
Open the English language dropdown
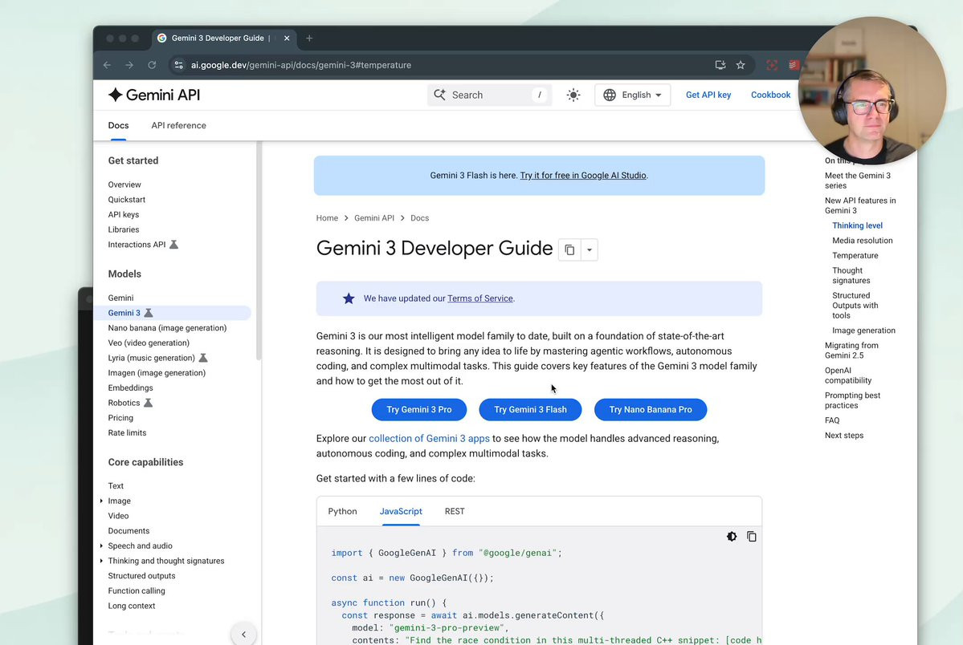coord(633,95)
